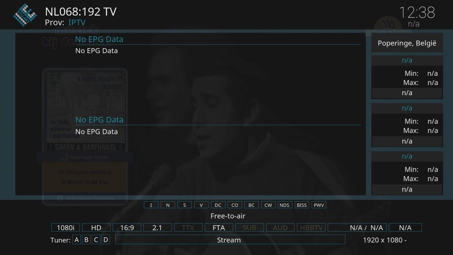The height and width of the screenshot is (255, 453).
Task: Toggle the TTX teletext indicator
Action: (188, 228)
